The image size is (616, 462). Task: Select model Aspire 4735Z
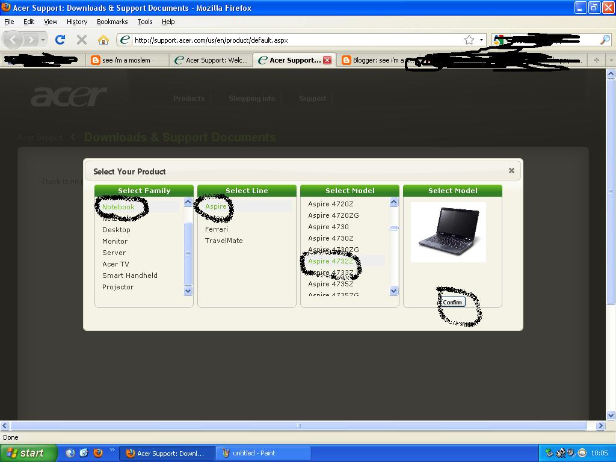pos(331,284)
